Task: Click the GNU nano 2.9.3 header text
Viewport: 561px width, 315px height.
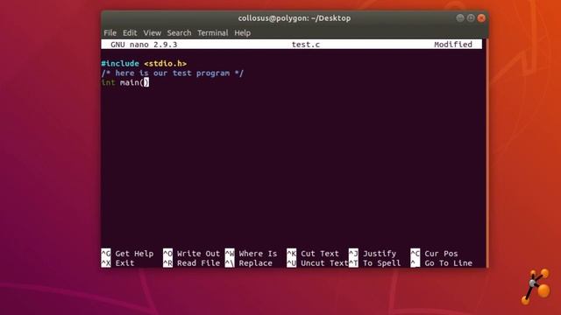Action: click(144, 45)
